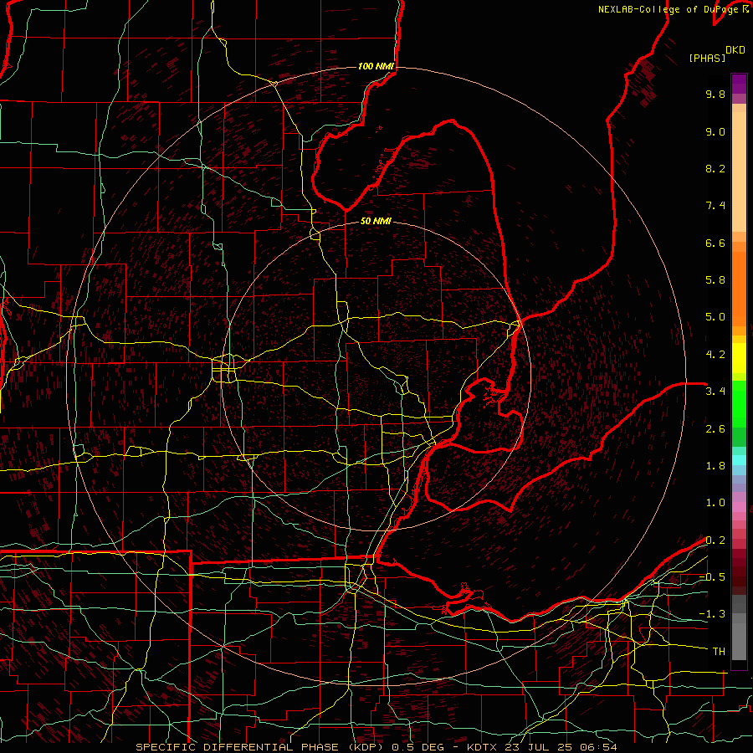Click the 0.5 DEG elevation text in the caption
This screenshot has width=753, height=753.
[x=419, y=747]
